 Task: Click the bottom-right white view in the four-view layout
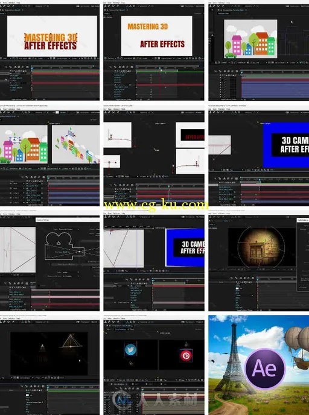(x=190, y=161)
